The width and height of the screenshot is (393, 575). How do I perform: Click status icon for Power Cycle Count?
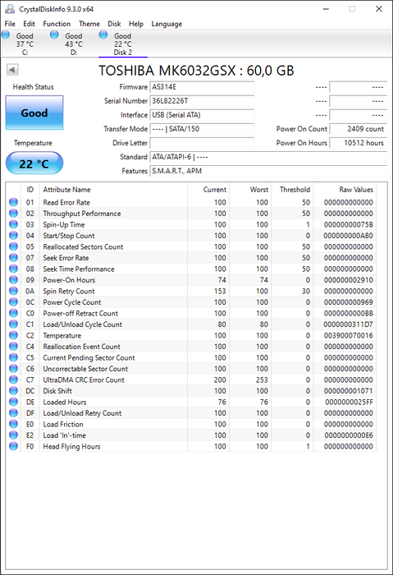14,301
